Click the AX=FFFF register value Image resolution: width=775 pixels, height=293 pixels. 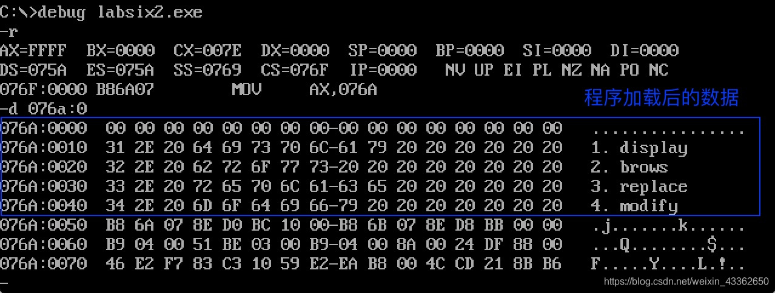[x=34, y=51]
